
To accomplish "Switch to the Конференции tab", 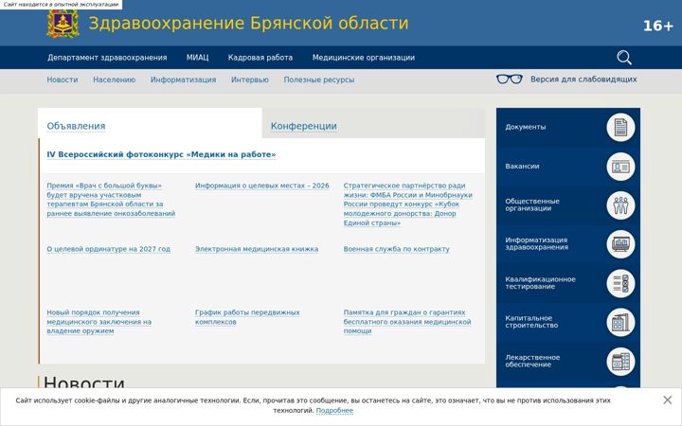I will point(304,126).
